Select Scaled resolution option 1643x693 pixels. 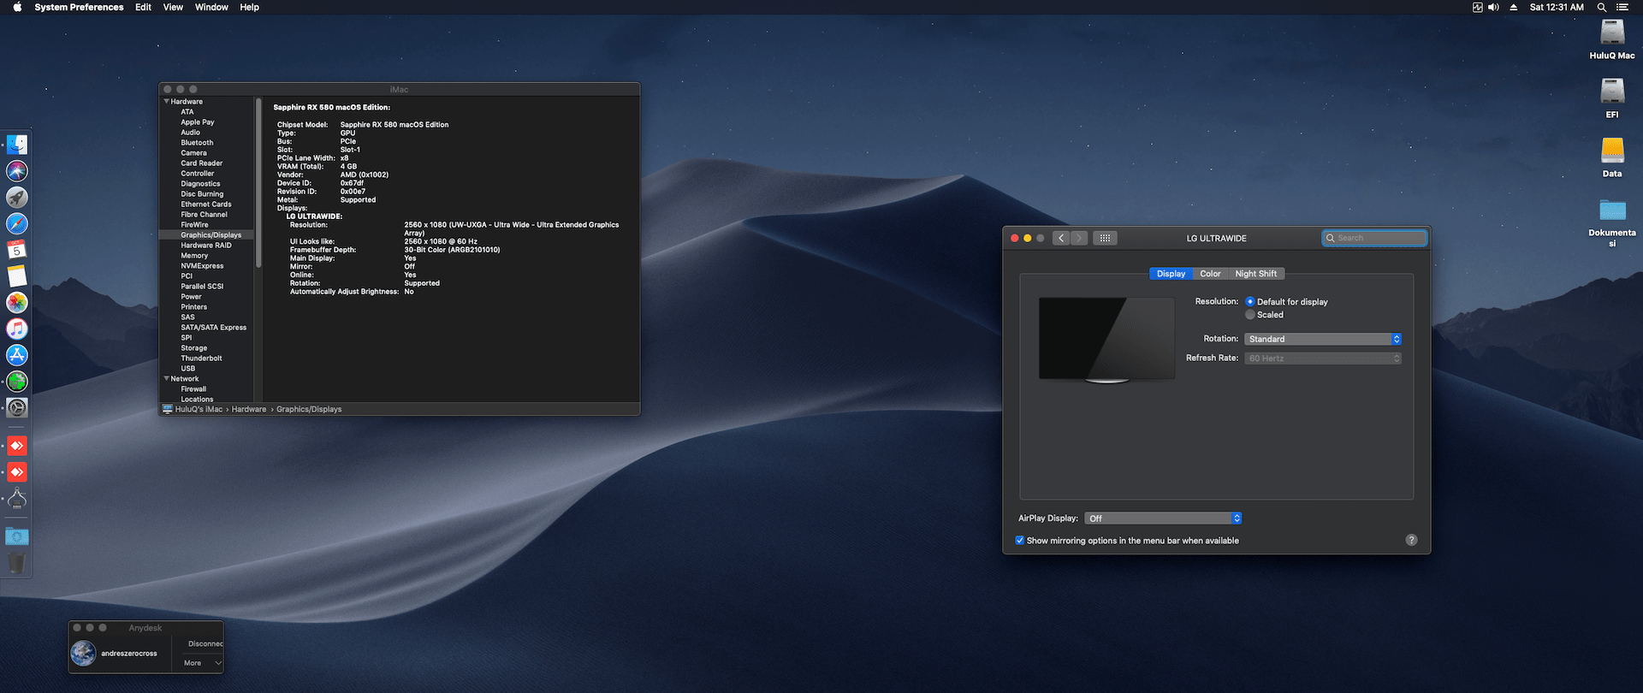(x=1250, y=315)
